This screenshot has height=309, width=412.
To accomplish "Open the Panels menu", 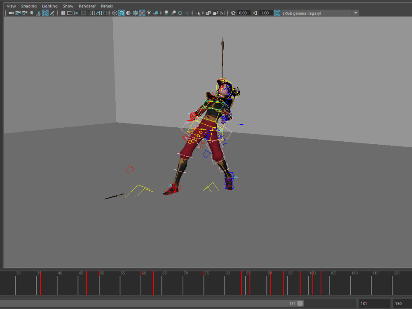I will click(x=107, y=6).
